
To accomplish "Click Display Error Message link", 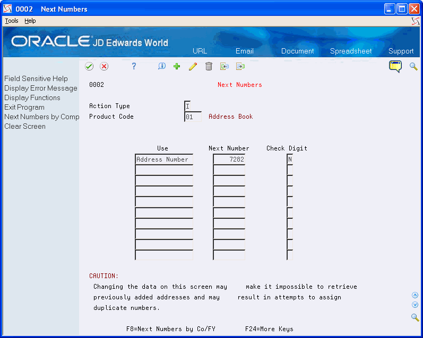I will [x=41, y=88].
